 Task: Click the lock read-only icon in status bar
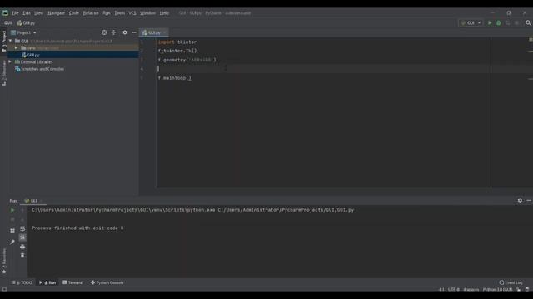[x=518, y=289]
